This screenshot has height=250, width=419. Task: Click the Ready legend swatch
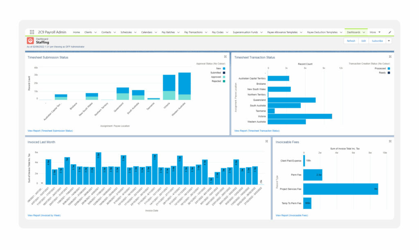389,73
